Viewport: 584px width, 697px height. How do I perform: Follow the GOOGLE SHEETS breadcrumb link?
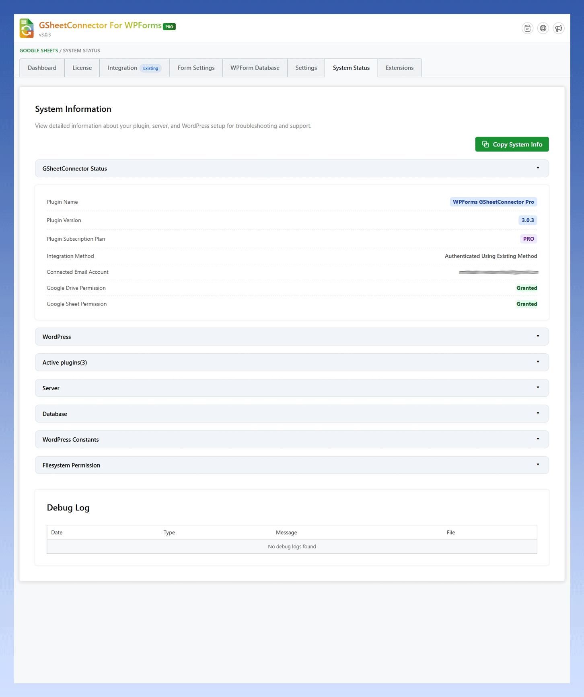pos(39,51)
